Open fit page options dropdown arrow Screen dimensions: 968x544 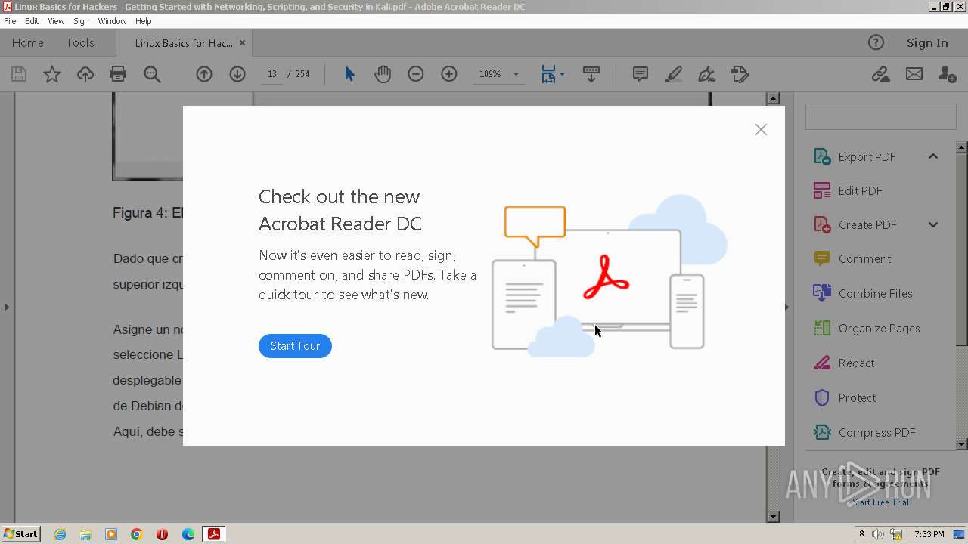coord(562,74)
